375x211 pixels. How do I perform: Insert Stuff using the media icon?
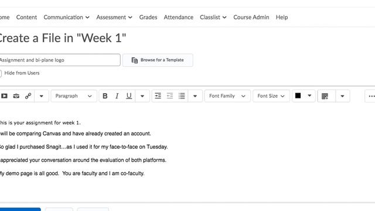4,96
